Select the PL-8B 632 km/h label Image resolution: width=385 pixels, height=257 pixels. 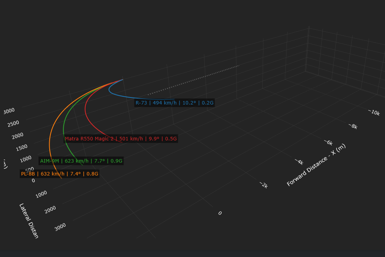click(x=60, y=174)
